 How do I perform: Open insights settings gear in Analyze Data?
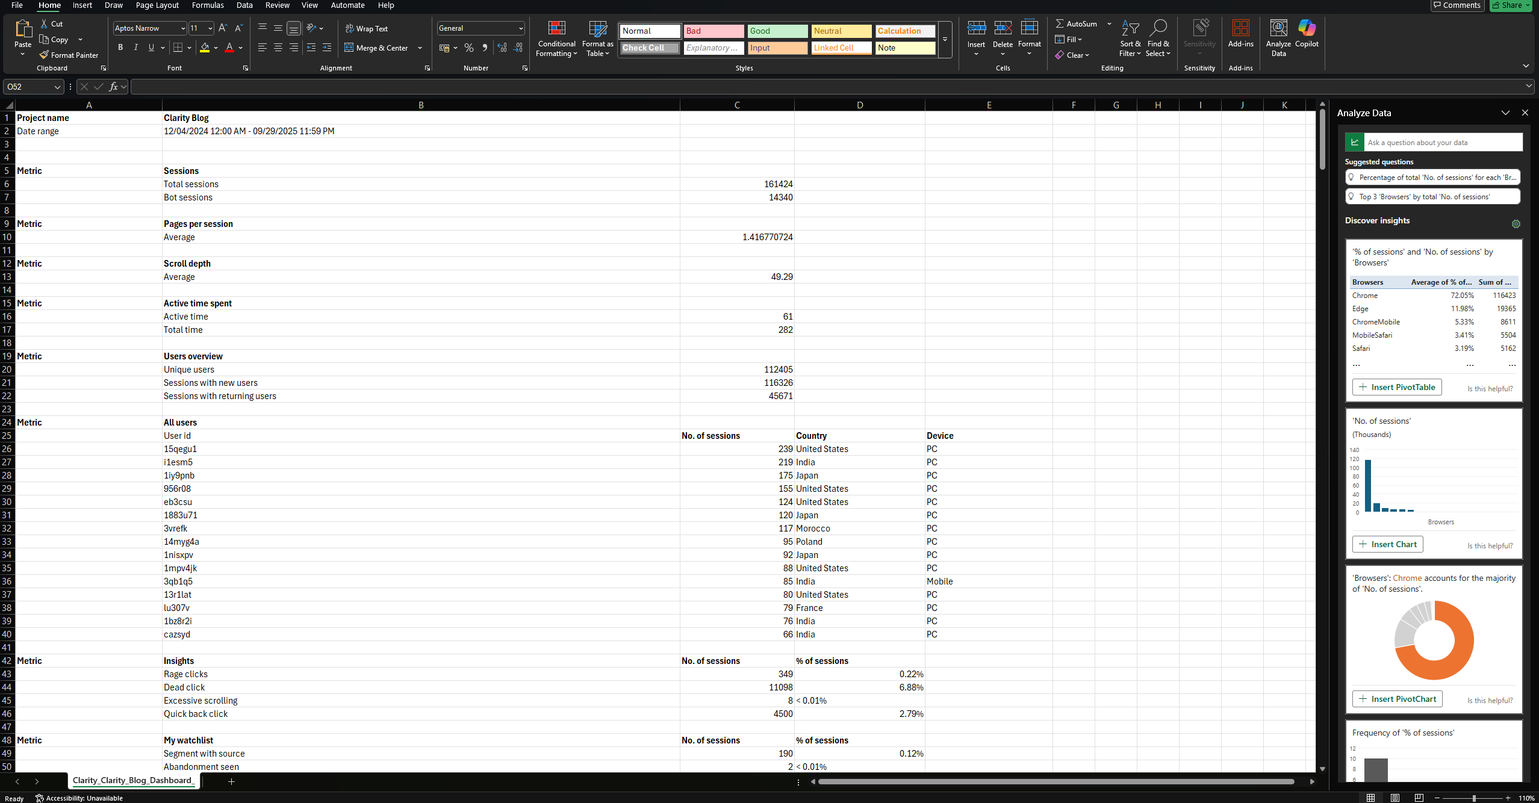[1516, 224]
